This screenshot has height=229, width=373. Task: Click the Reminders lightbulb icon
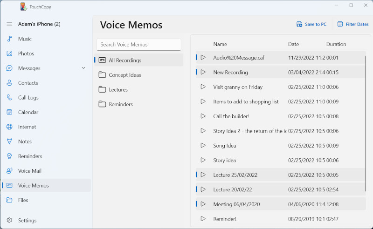tap(9, 156)
